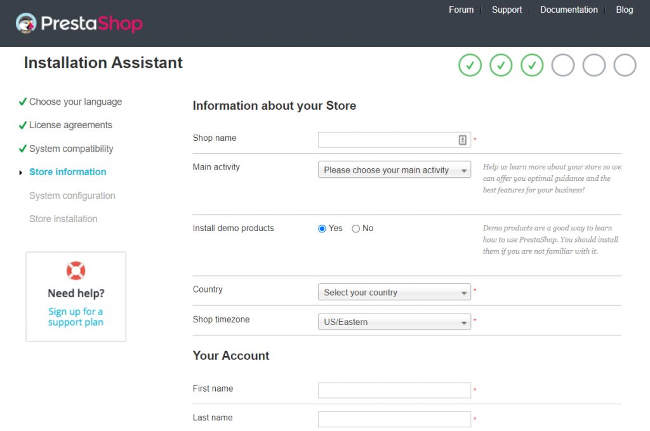Open the Main activity dropdown
This screenshot has height=431, width=650.
pos(394,169)
